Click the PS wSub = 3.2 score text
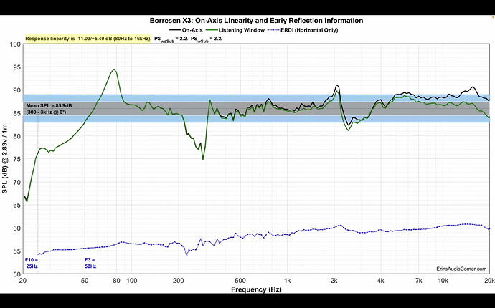 coord(207,39)
